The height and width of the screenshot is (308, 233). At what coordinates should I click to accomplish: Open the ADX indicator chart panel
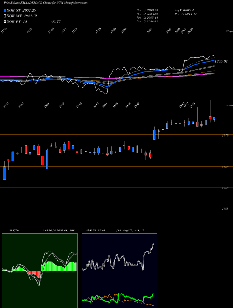point(119,271)
